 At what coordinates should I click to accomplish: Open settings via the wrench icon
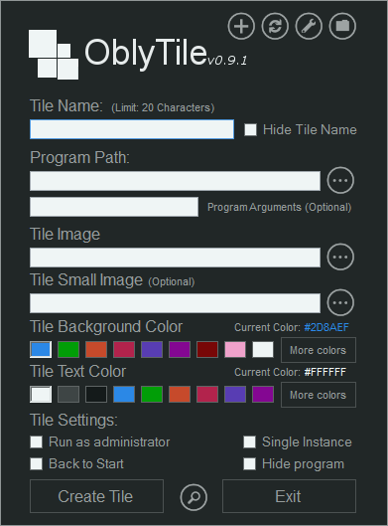309,26
